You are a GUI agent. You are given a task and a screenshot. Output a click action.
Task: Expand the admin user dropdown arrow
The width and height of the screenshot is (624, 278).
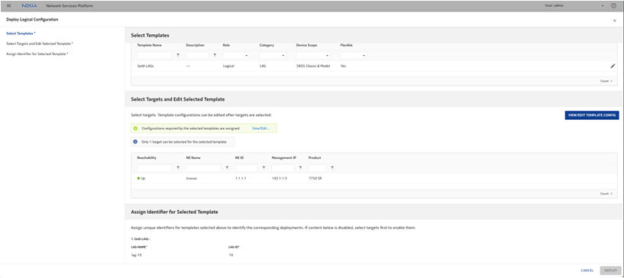pyautogui.click(x=603, y=6)
